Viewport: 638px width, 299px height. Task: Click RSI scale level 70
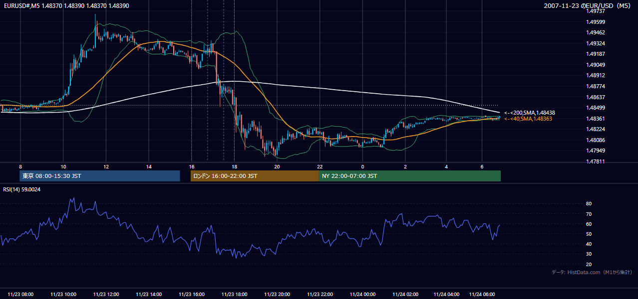pyautogui.click(x=589, y=214)
